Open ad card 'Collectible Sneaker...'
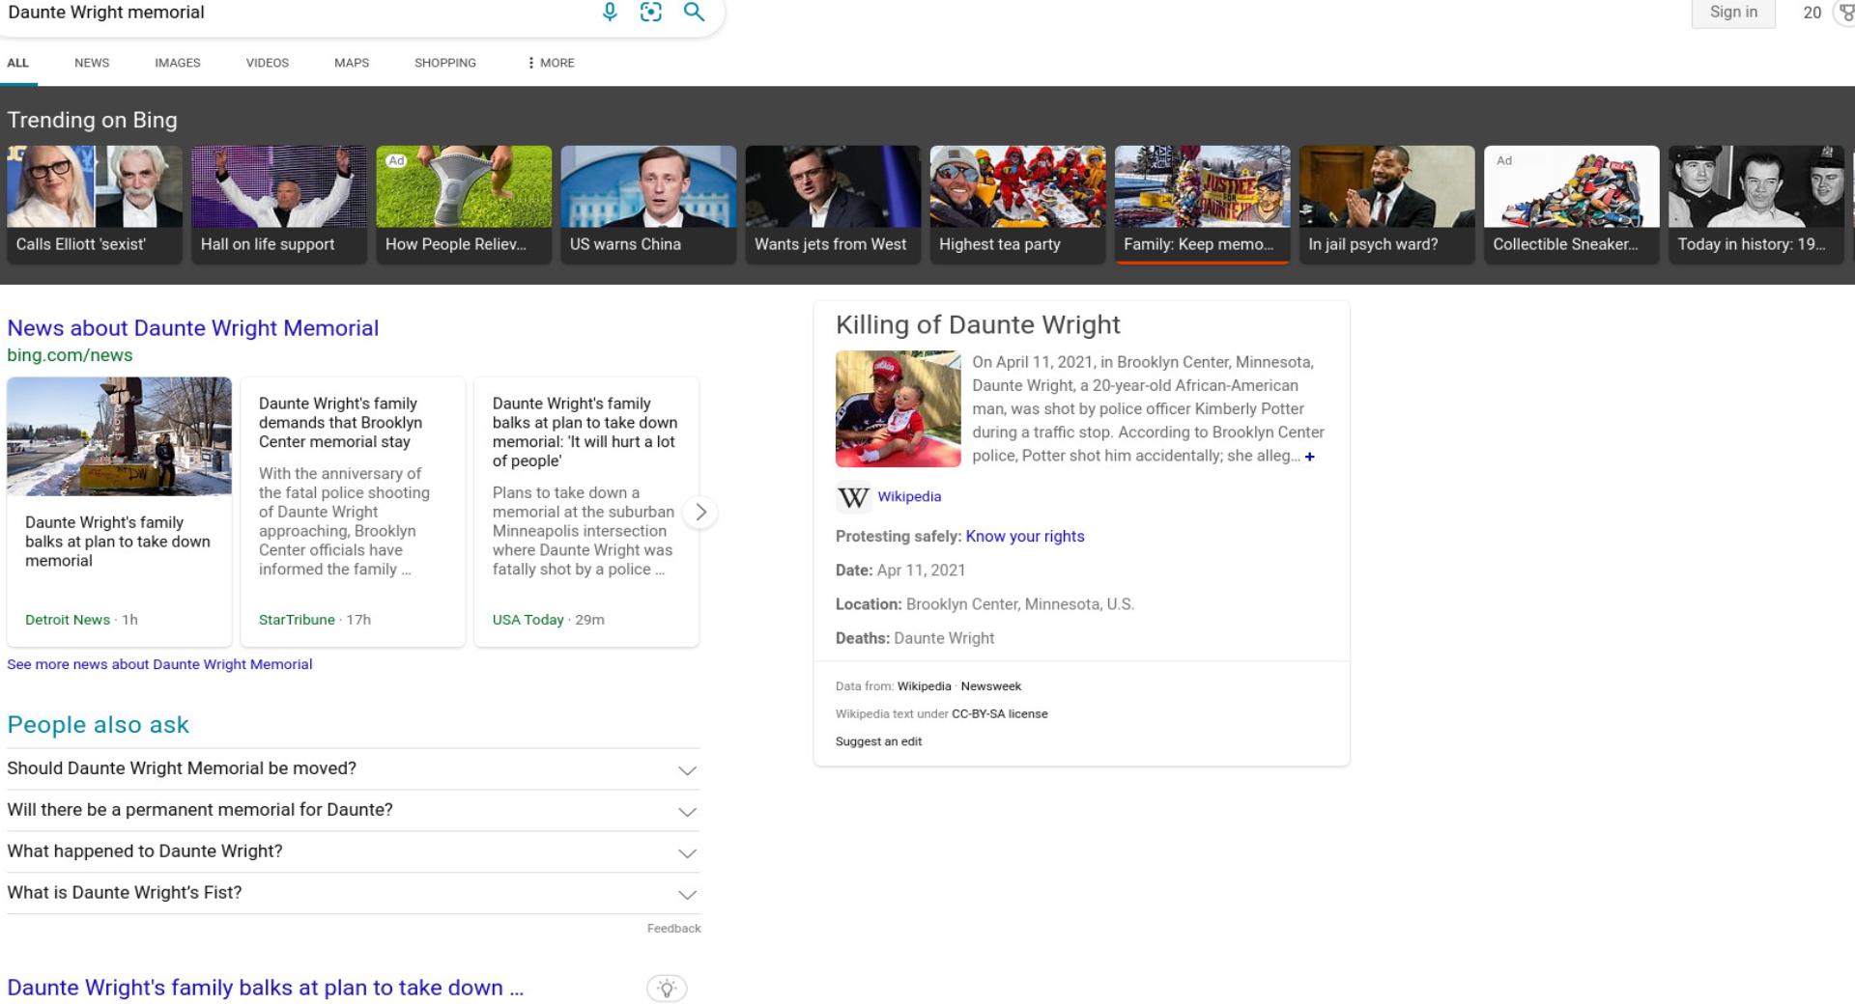This screenshot has height=1004, width=1855. pos(1571,205)
